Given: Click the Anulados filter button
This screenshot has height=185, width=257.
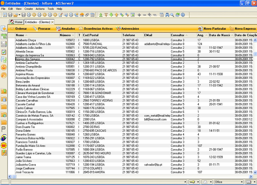Looking at the screenshot, I should tap(66, 29).
